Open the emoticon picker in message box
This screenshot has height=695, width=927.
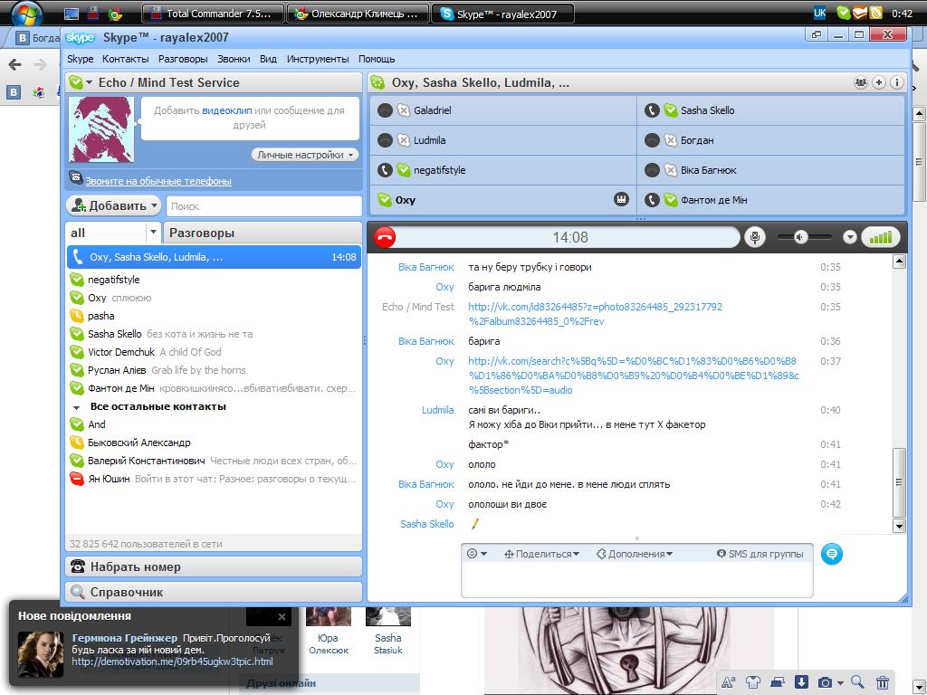476,554
